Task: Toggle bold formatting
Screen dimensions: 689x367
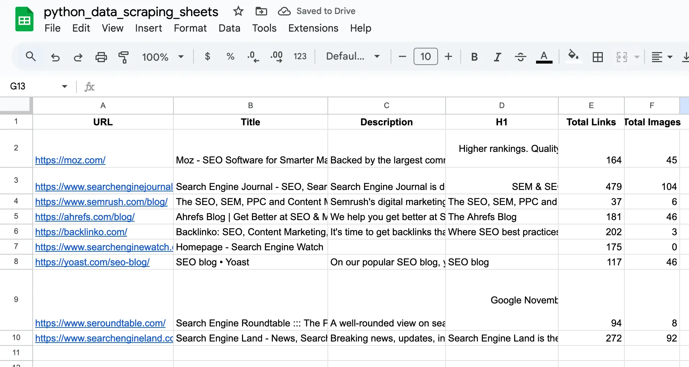Action: [474, 57]
